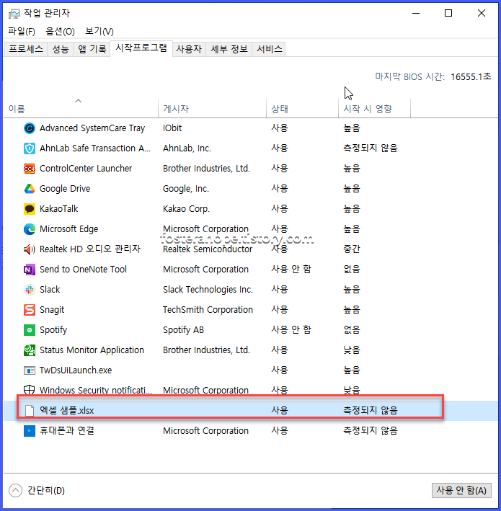Click the Spotify icon
501x511 pixels.
click(x=30, y=330)
